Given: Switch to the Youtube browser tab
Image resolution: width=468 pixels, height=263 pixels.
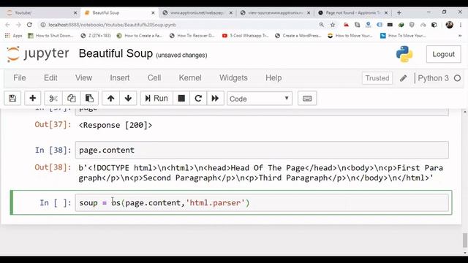Looking at the screenshot, I should [x=41, y=13].
